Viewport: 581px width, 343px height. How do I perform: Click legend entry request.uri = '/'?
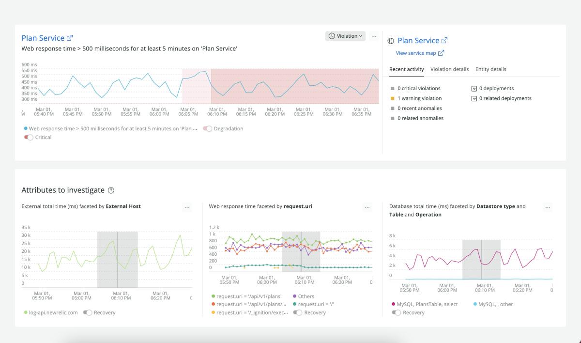coord(313,305)
